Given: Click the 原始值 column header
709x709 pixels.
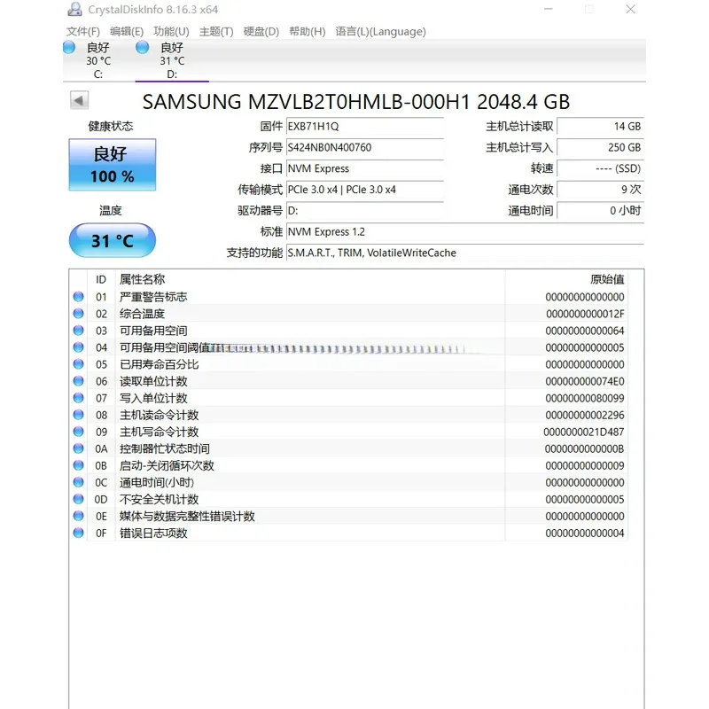Looking at the screenshot, I should [x=607, y=279].
